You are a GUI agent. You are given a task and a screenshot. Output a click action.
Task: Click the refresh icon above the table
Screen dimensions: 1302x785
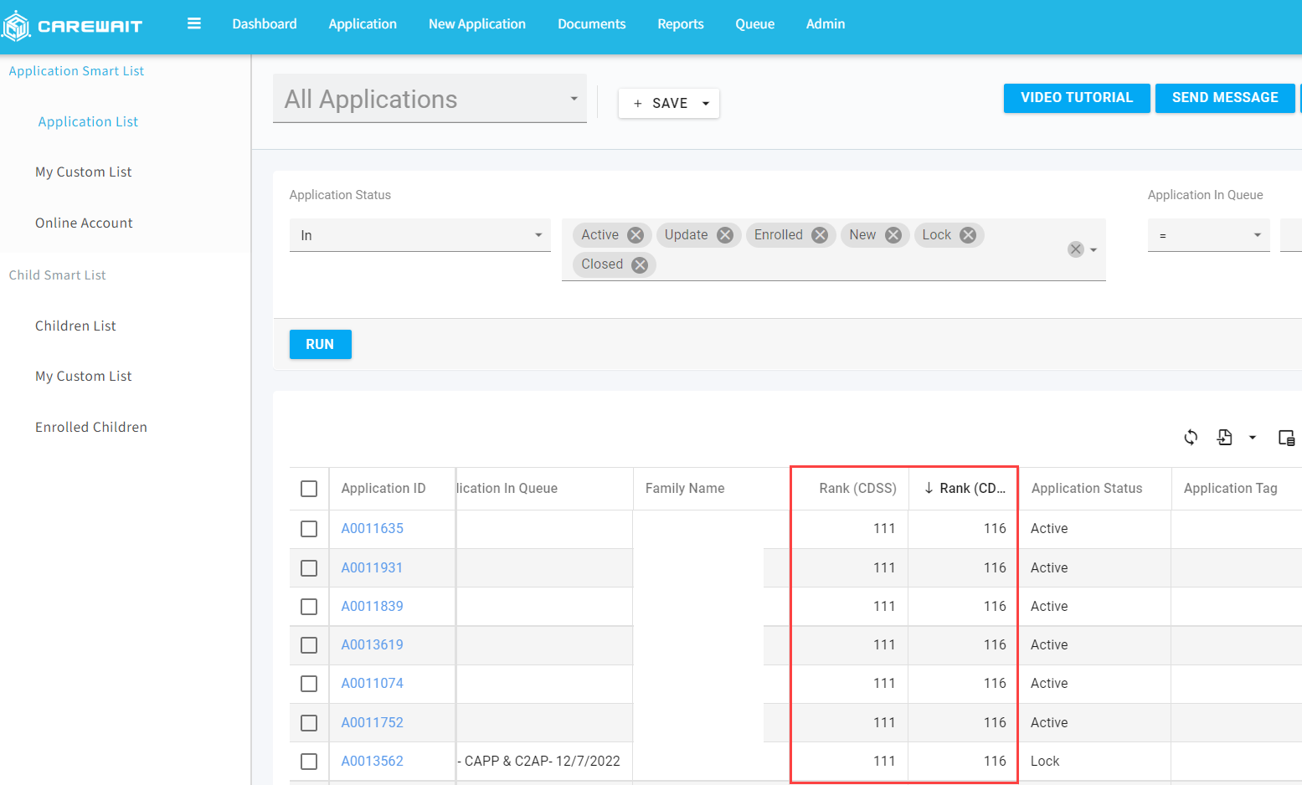point(1191,437)
